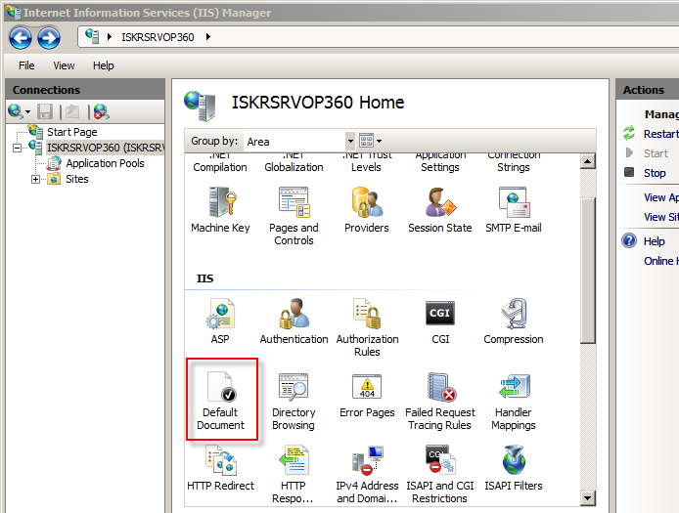The image size is (679, 513).
Task: Open the Error Pages feature
Action: (367, 395)
